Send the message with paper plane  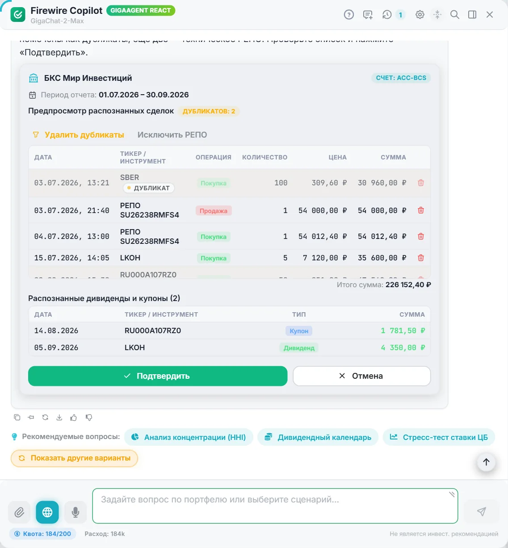[481, 511]
